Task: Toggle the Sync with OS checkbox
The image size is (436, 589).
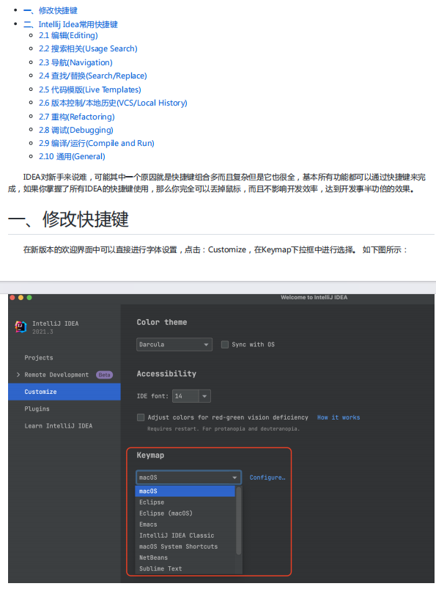Action: click(225, 345)
